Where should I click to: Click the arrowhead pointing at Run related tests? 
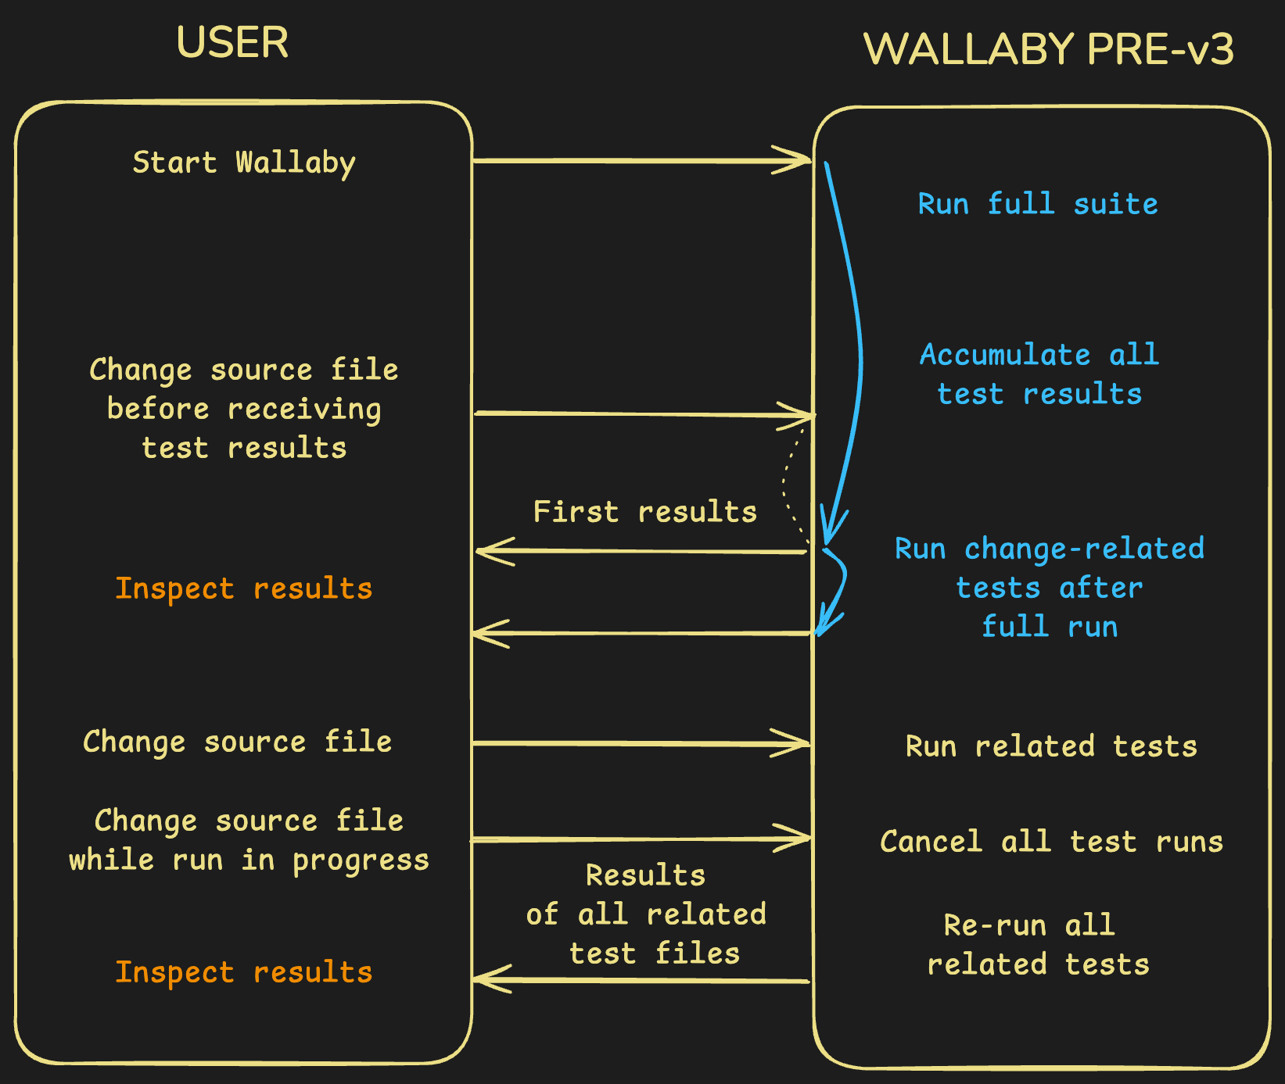[x=796, y=744]
